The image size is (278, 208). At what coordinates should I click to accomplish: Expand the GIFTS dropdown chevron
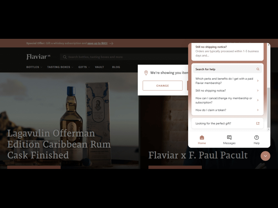(89, 67)
